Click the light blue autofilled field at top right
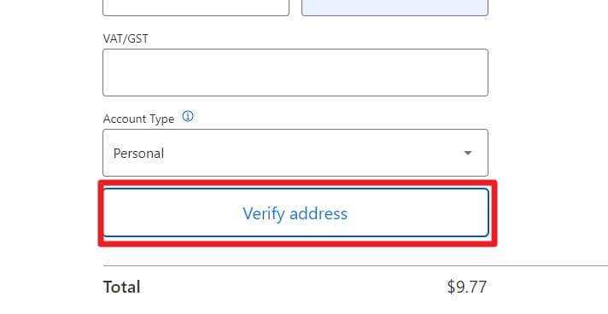The image size is (608, 314). tap(395, 8)
